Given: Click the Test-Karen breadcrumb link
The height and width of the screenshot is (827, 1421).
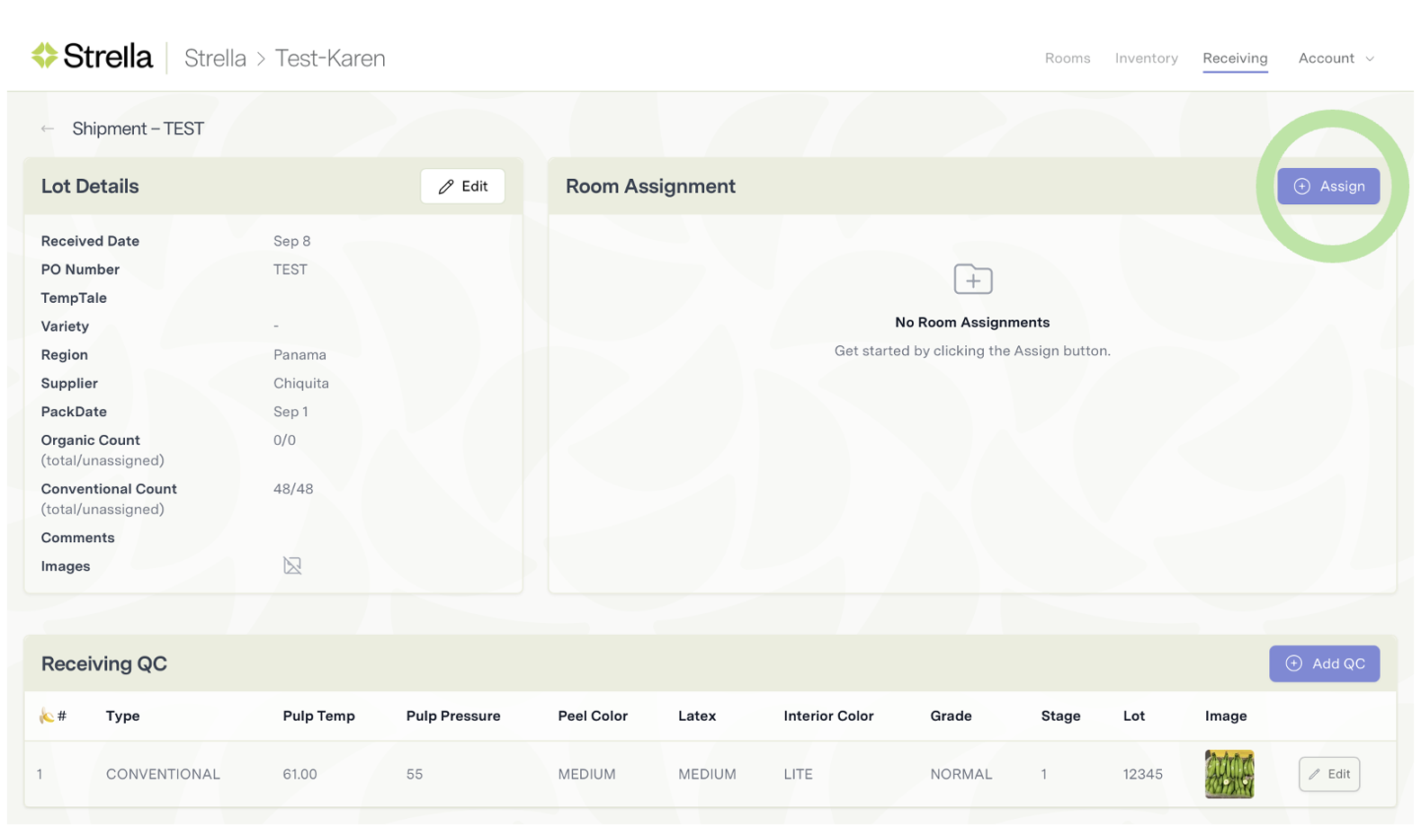Looking at the screenshot, I should (330, 58).
